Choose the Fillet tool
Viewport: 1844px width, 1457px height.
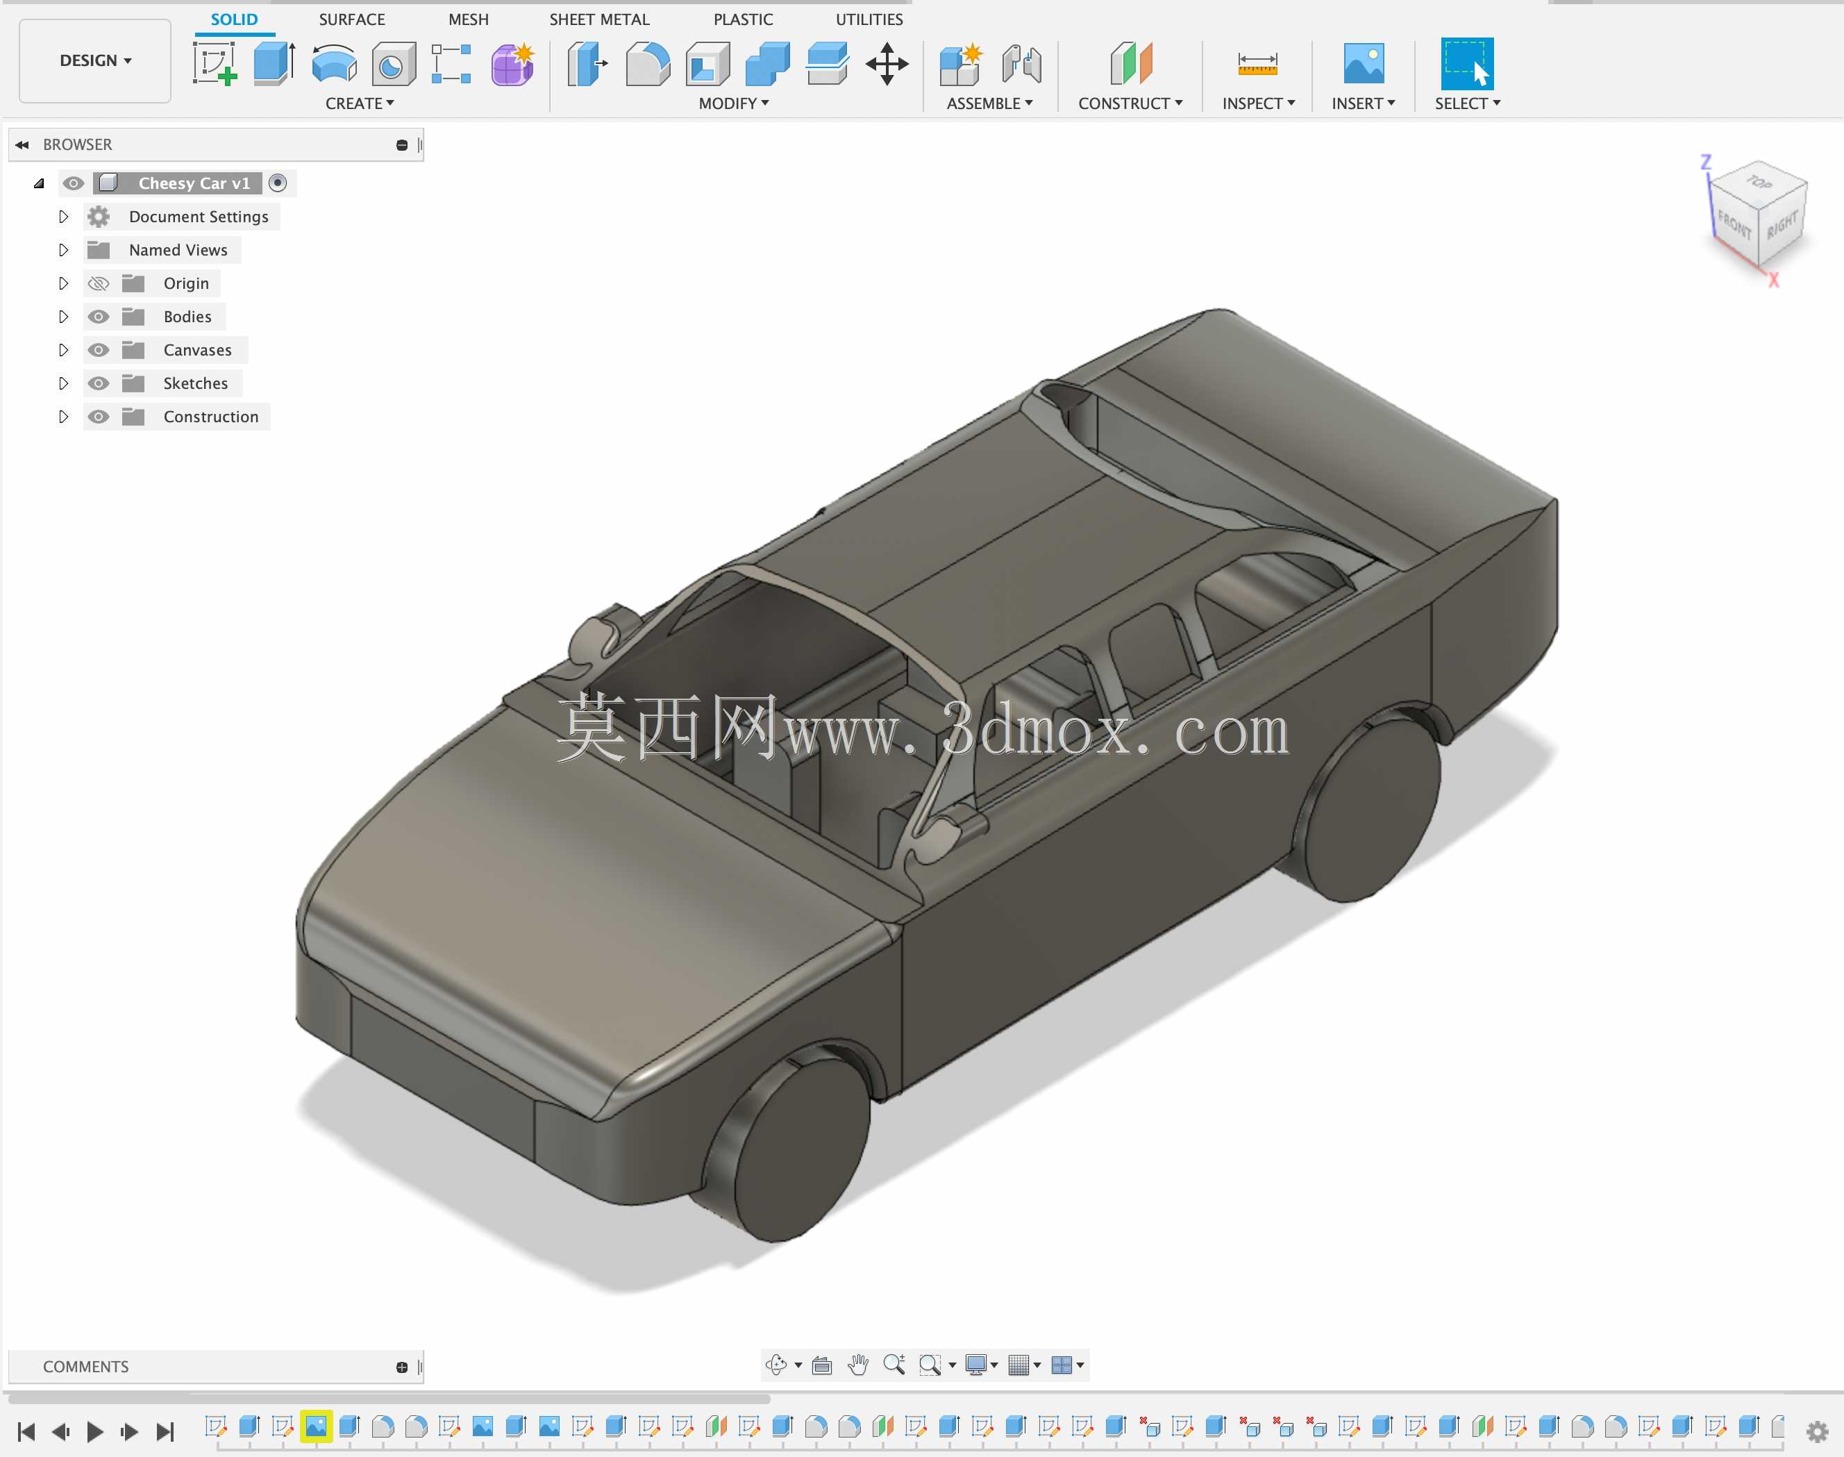point(647,64)
